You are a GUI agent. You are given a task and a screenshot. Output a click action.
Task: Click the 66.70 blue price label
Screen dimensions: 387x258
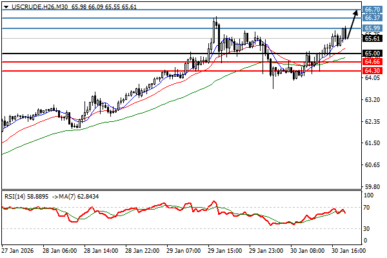[372, 10]
